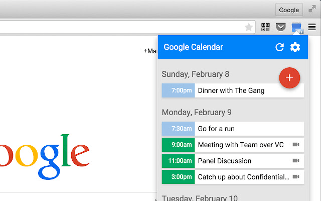
Task: Toggle the calendar extension toolbar icon
Action: 297,28
